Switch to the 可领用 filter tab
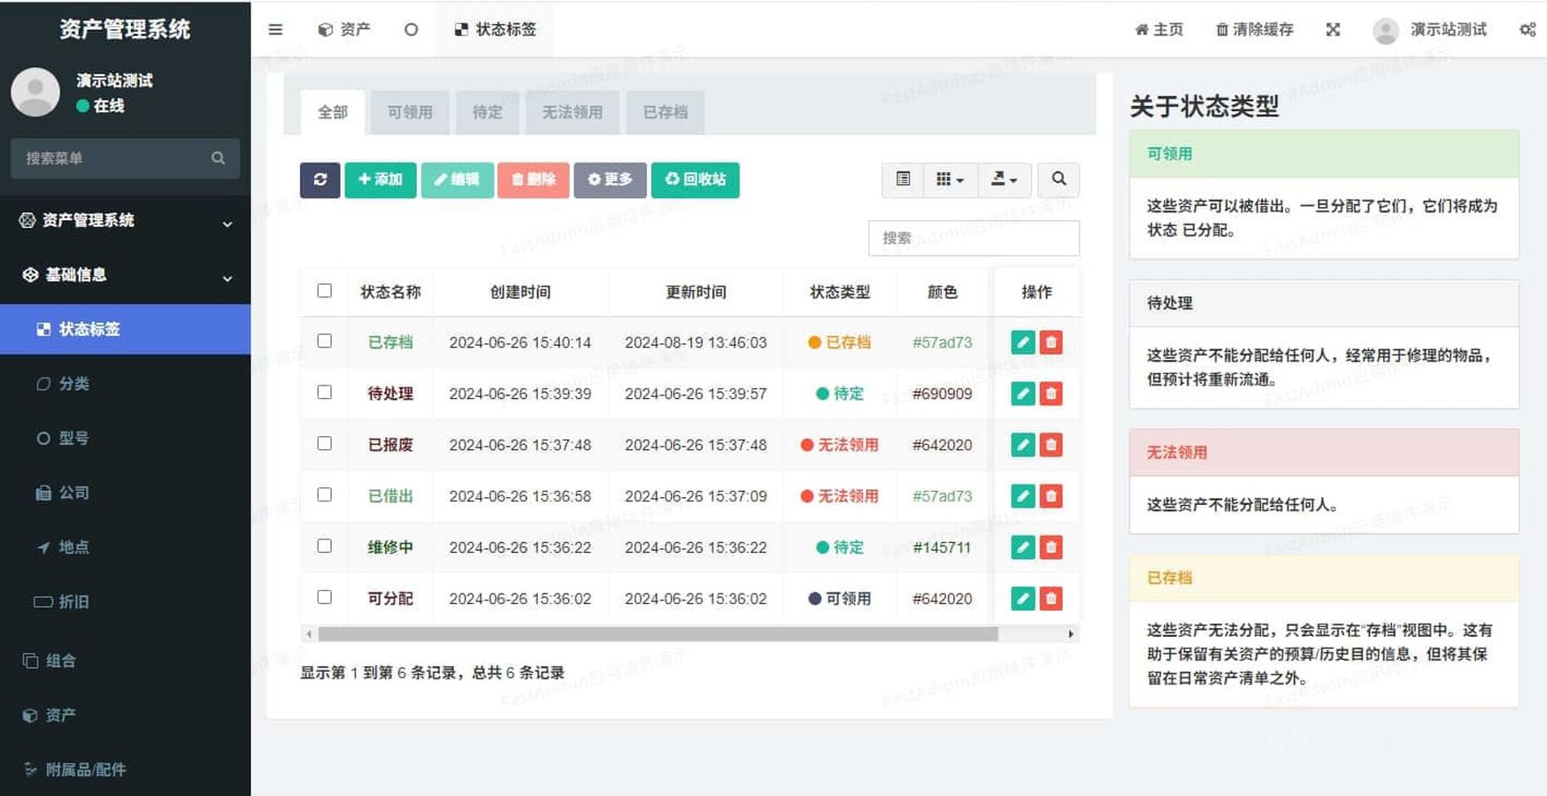 410,112
